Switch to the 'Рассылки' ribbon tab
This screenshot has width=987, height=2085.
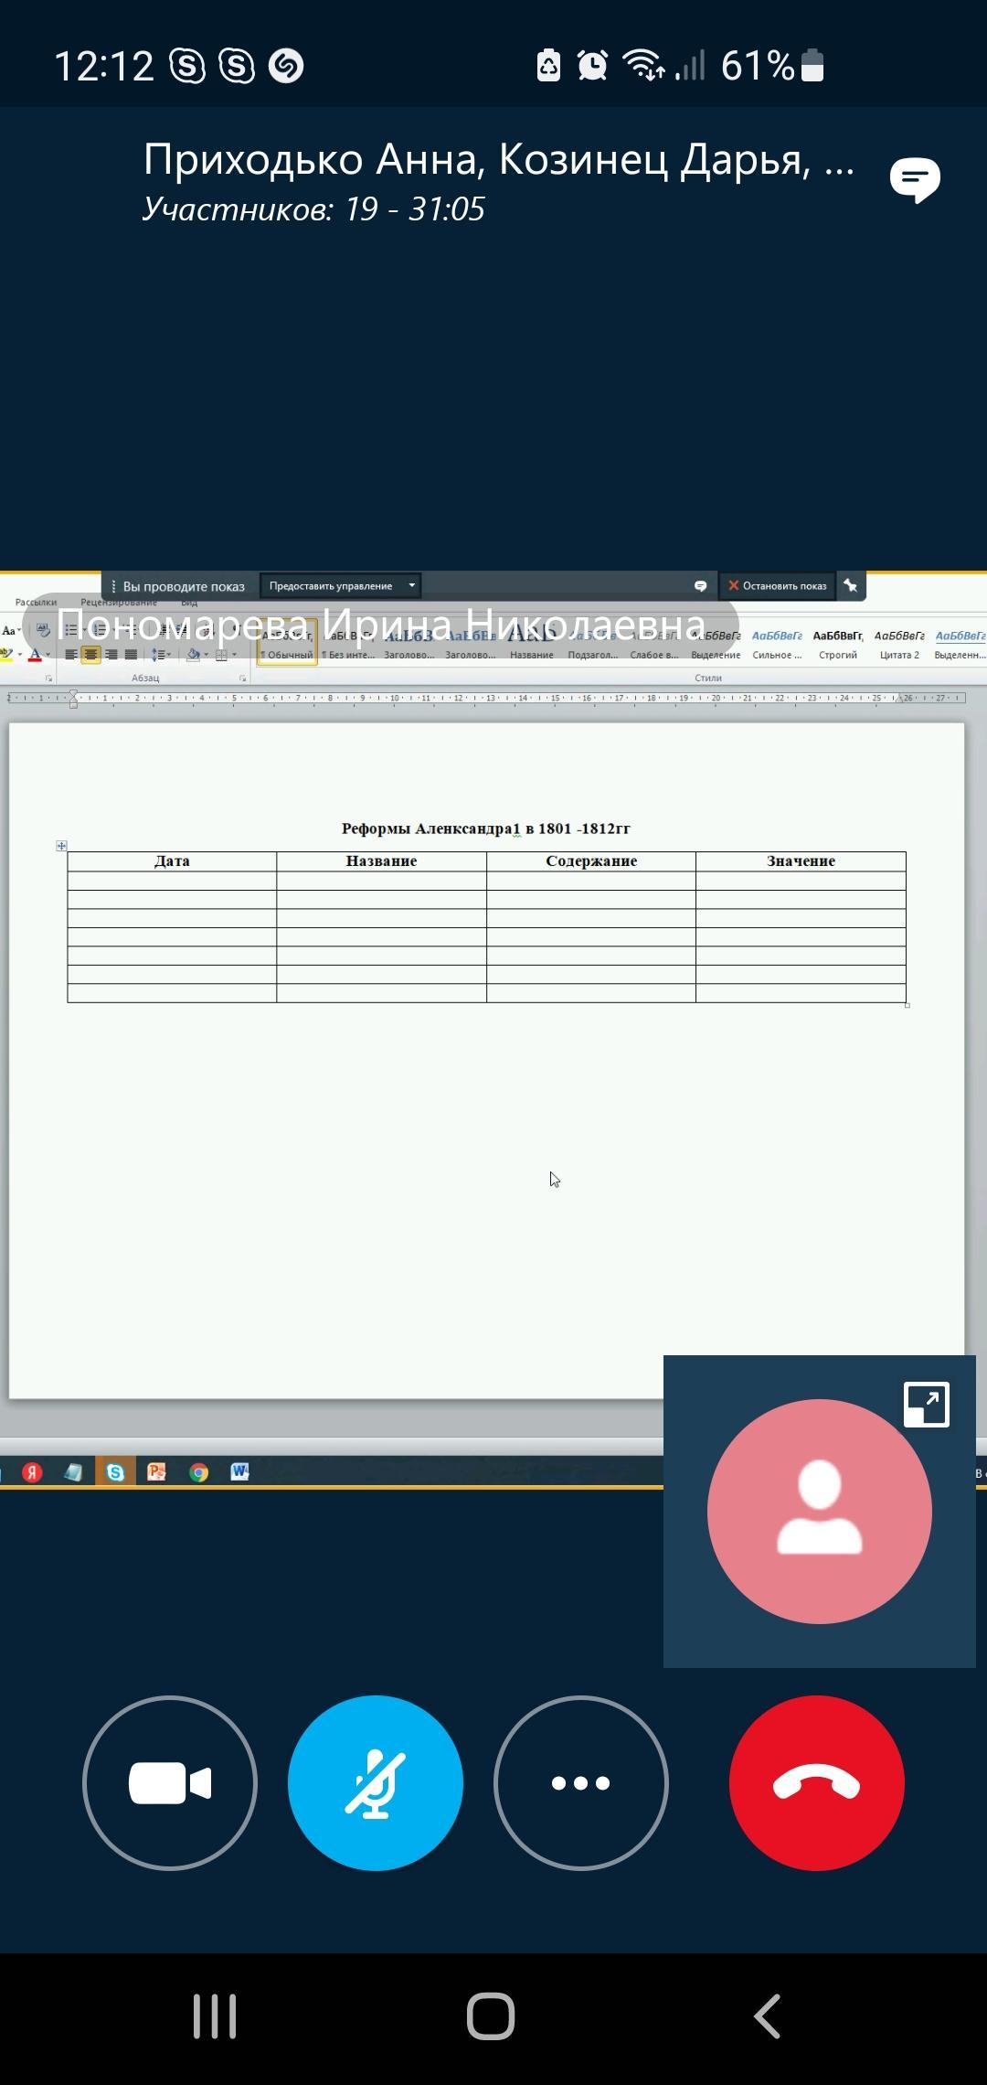(x=36, y=602)
